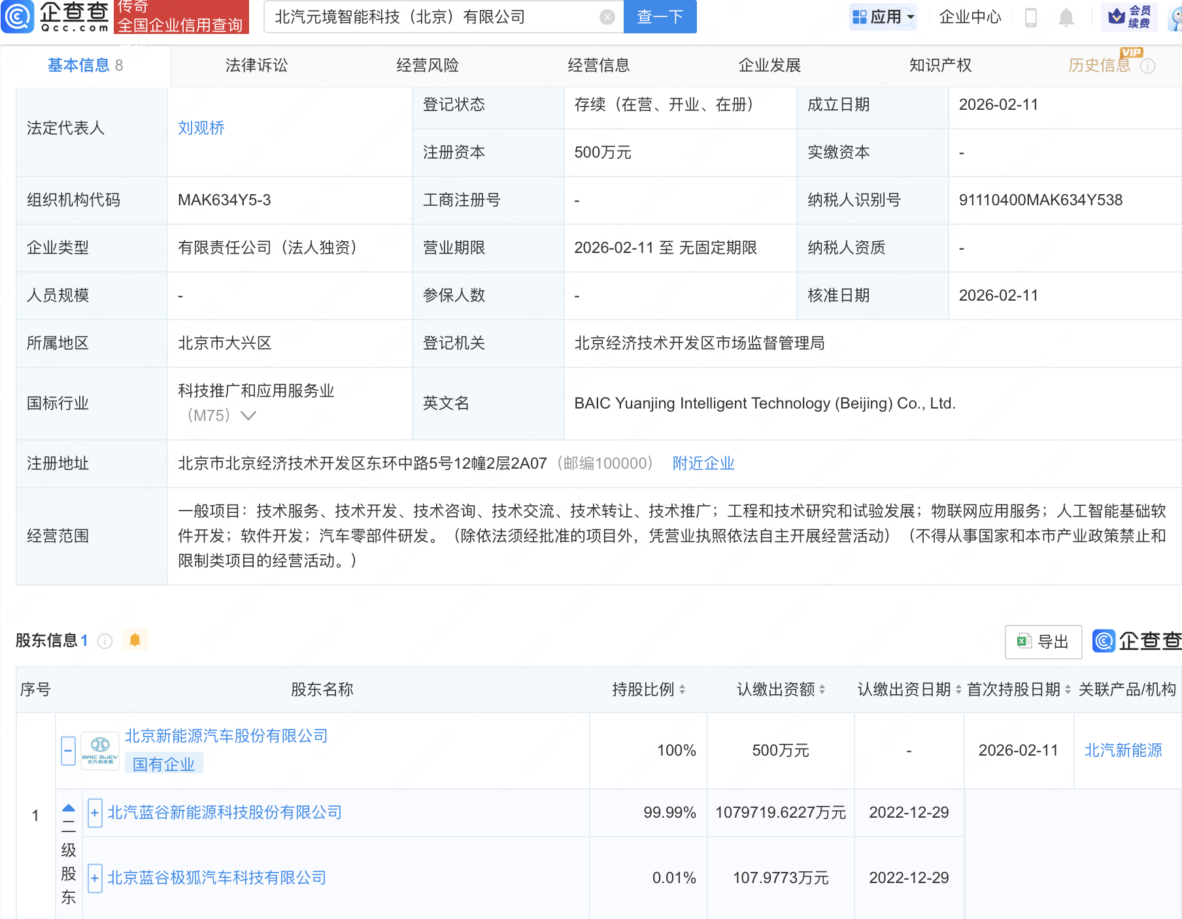Click the info icon next to 历史信息
This screenshot has height=919, width=1182.
coord(1148,65)
